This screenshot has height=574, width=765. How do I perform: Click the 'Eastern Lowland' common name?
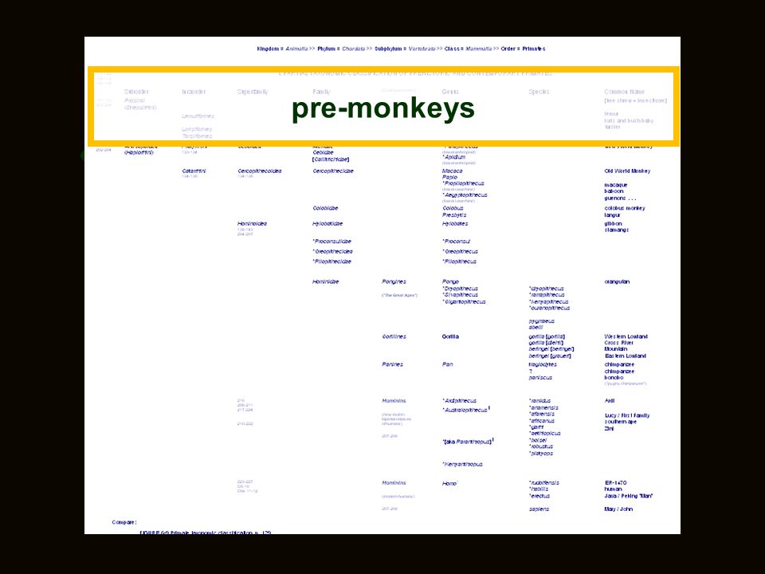point(626,356)
